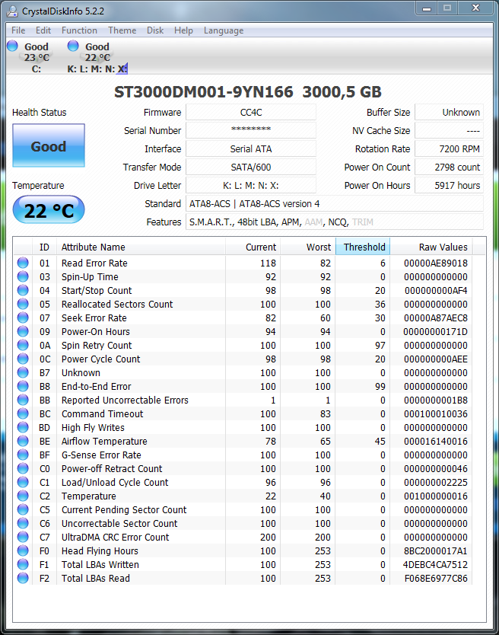
Task: Click status orb for Power-On Hours row
Action: coord(23,331)
